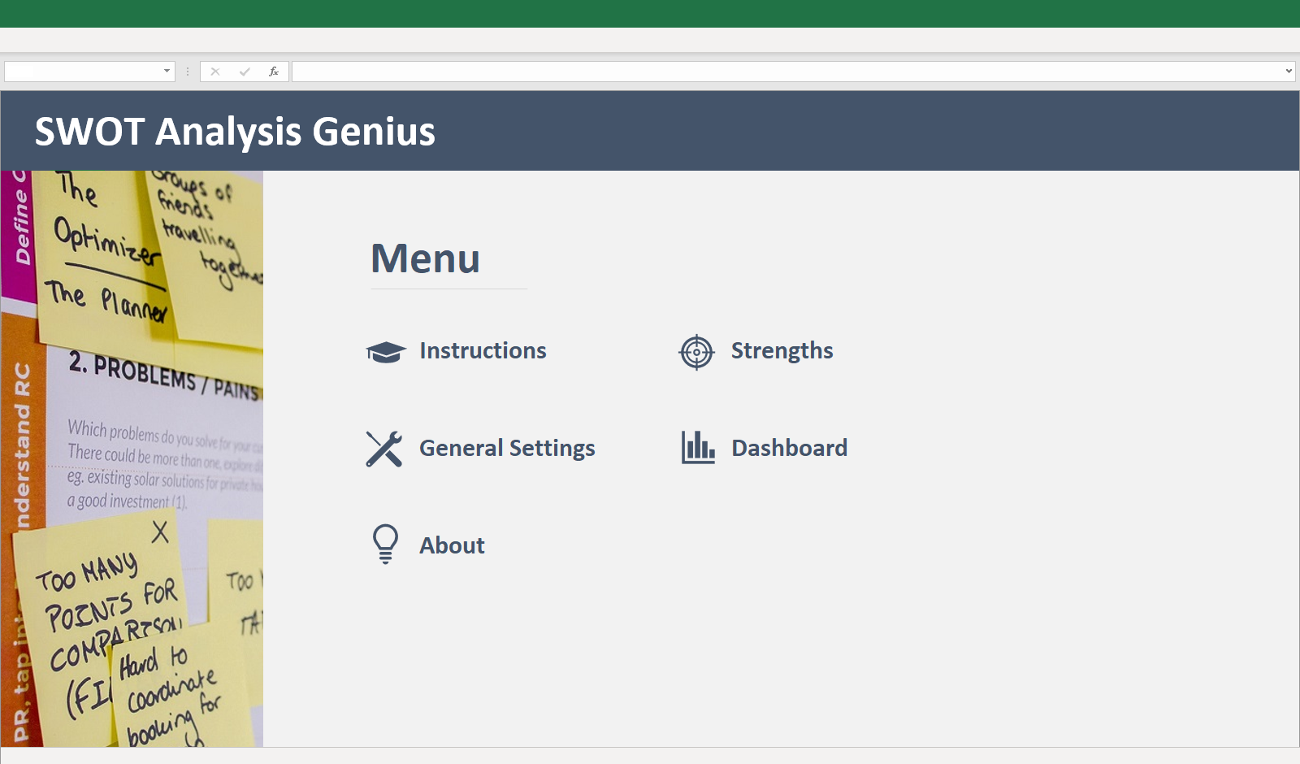Click the graduation cap Instructions icon
Image resolution: width=1300 pixels, height=764 pixels.
point(386,352)
